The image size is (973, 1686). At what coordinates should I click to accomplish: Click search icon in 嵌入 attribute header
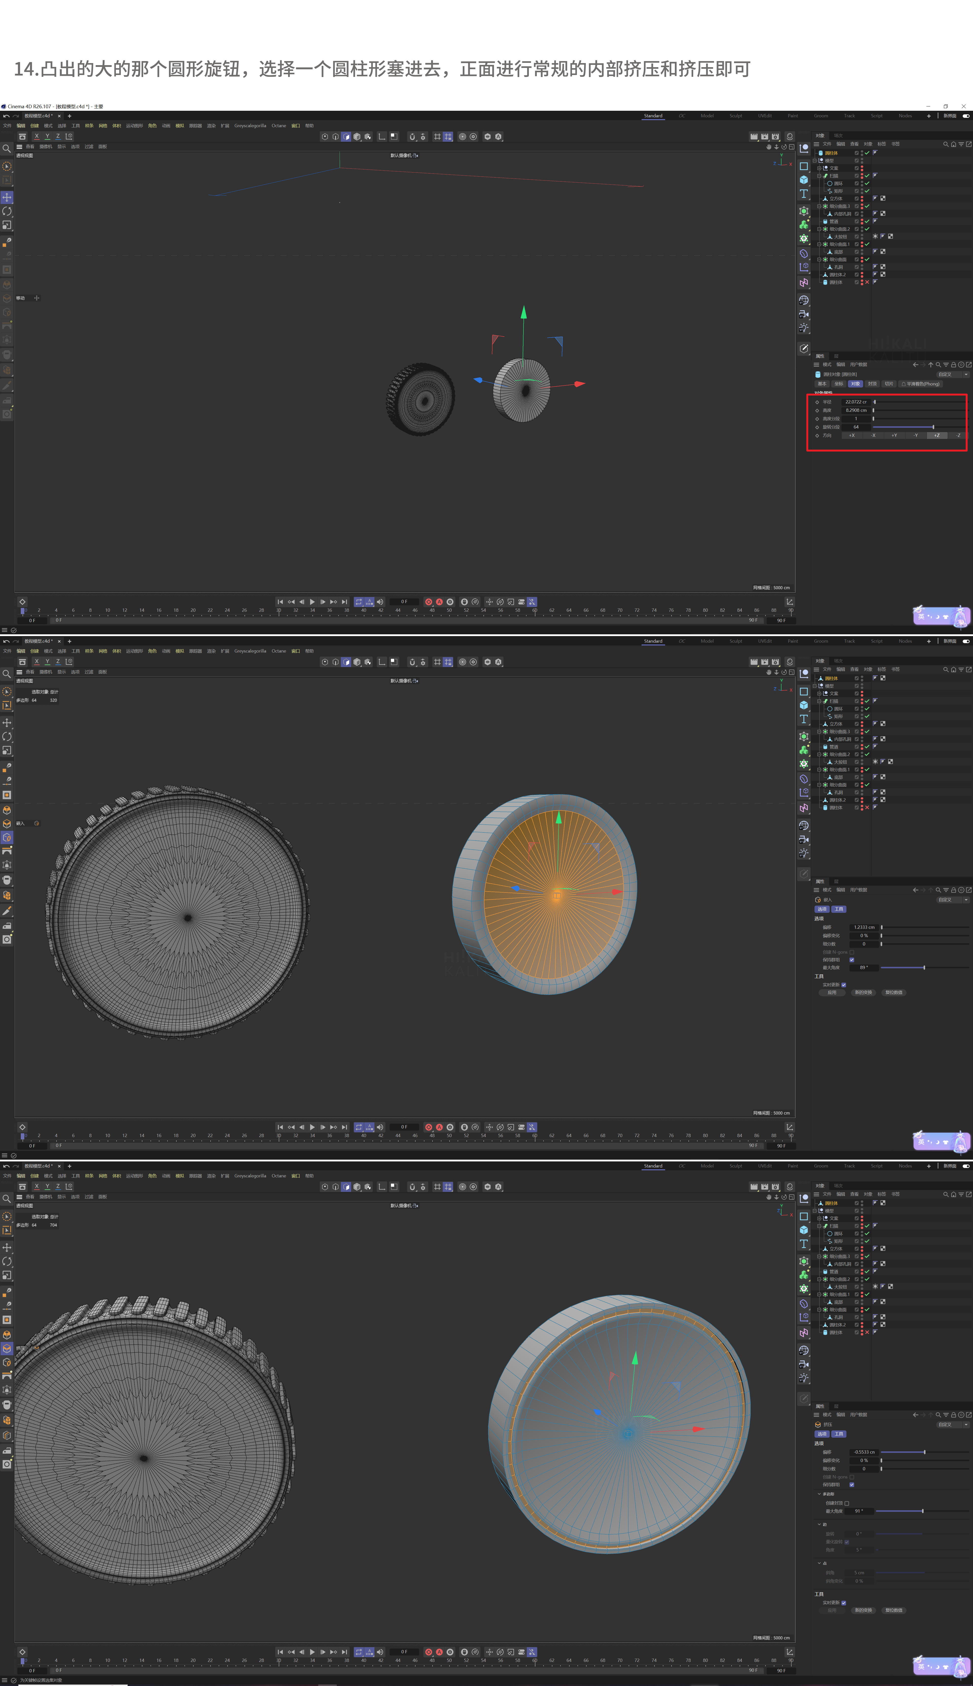[938, 890]
